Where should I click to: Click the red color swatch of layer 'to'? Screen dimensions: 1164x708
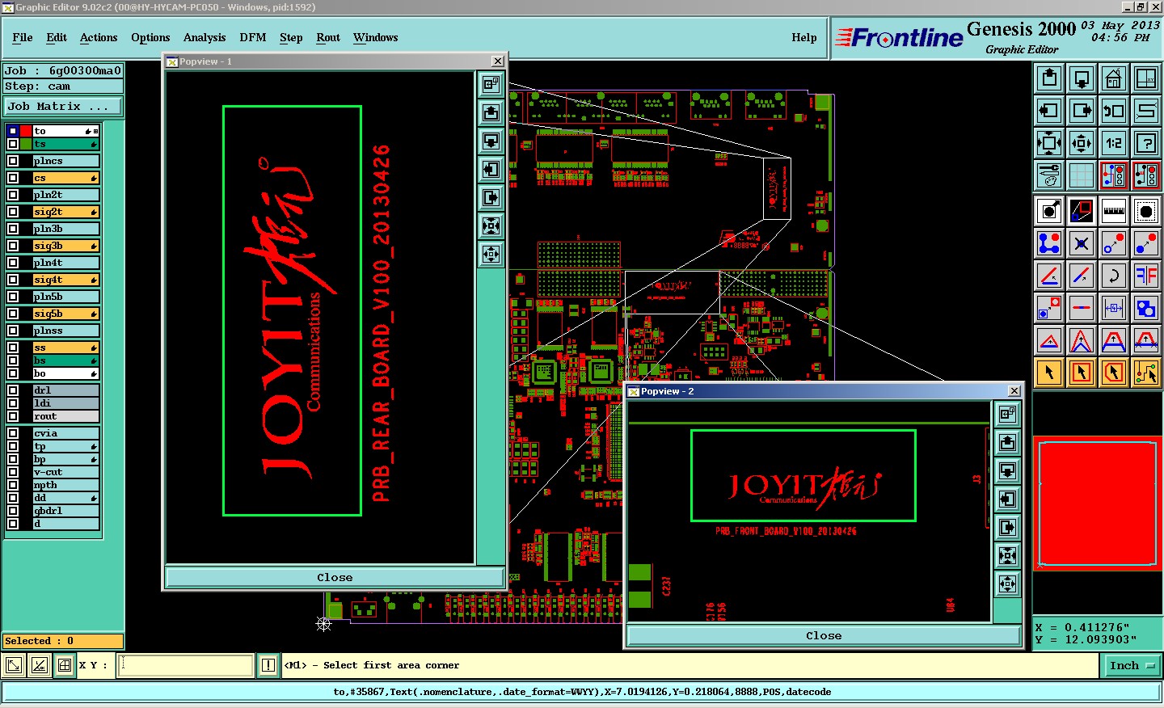(26, 131)
